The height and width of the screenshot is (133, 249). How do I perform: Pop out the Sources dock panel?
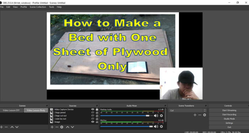pyautogui.click(x=97, y=105)
